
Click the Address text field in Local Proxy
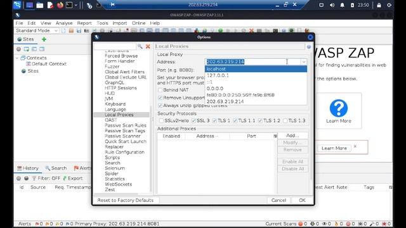point(252,62)
